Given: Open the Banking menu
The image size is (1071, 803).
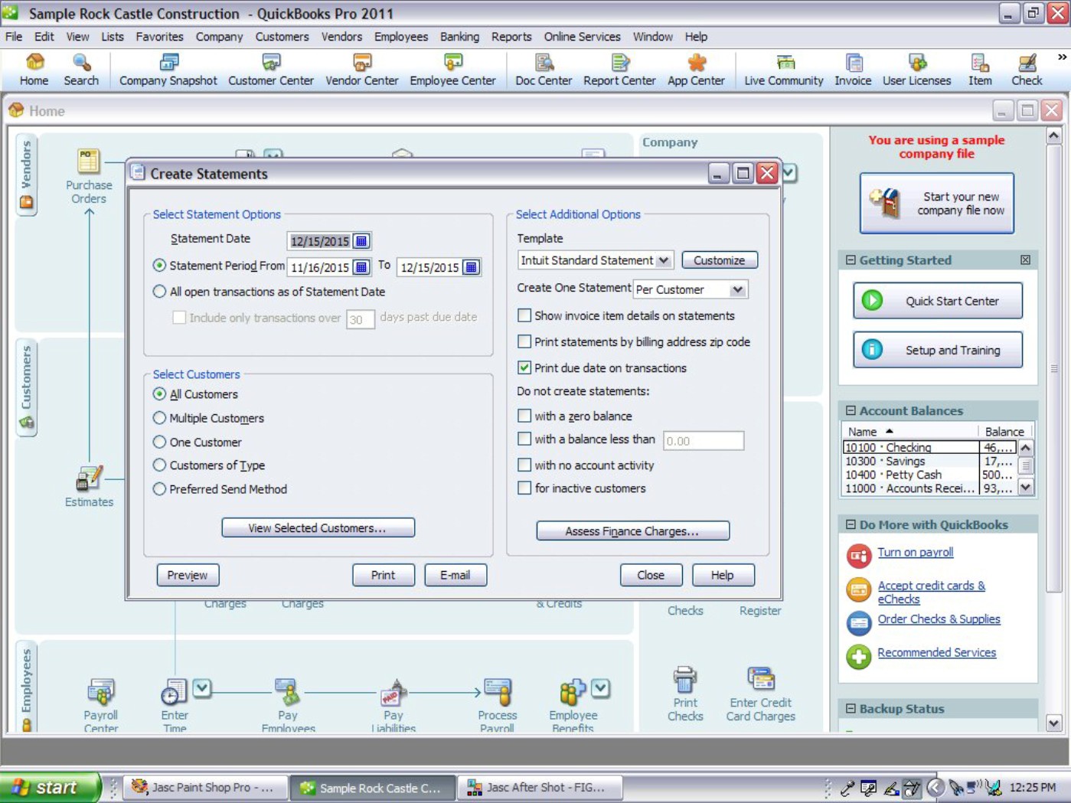Looking at the screenshot, I should (x=459, y=37).
